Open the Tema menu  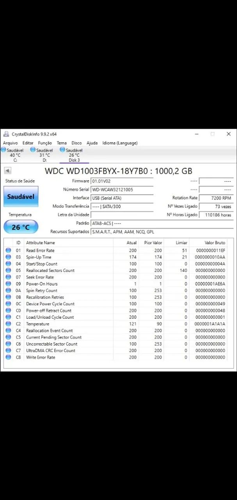point(62,143)
